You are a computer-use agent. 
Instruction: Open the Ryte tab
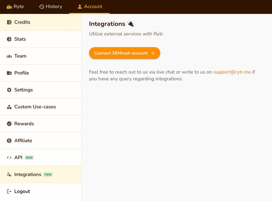[15, 6]
